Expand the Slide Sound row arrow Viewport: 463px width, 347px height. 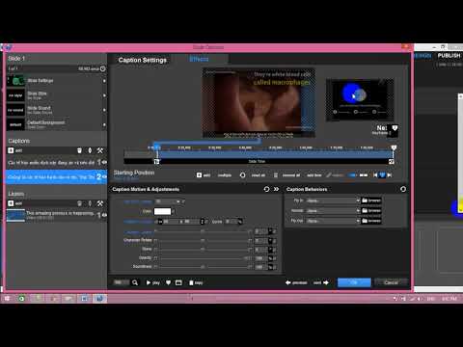(x=104, y=110)
